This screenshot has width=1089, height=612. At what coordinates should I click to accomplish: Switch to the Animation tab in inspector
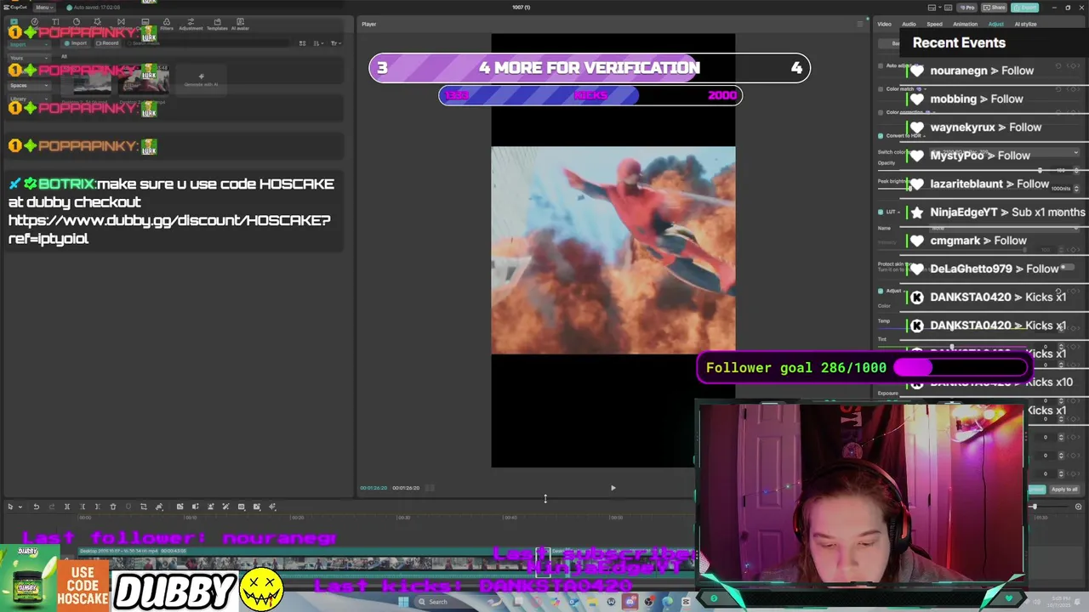[x=966, y=24]
